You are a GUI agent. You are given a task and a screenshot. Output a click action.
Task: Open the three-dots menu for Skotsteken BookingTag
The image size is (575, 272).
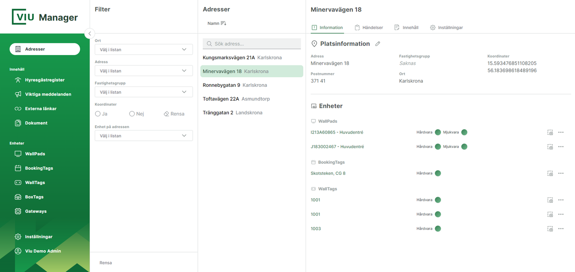point(561,173)
